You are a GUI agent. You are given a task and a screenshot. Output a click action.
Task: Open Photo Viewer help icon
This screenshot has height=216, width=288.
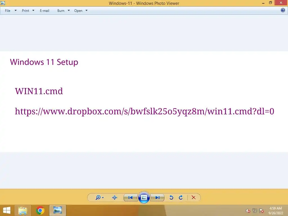[x=283, y=10]
